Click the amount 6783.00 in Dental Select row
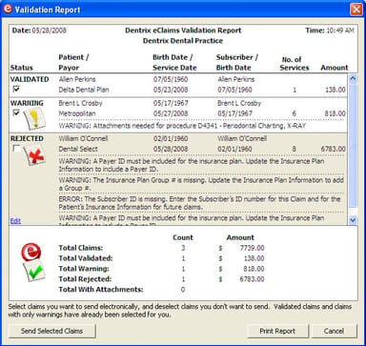The height and width of the screenshot is (346, 366). [x=334, y=149]
